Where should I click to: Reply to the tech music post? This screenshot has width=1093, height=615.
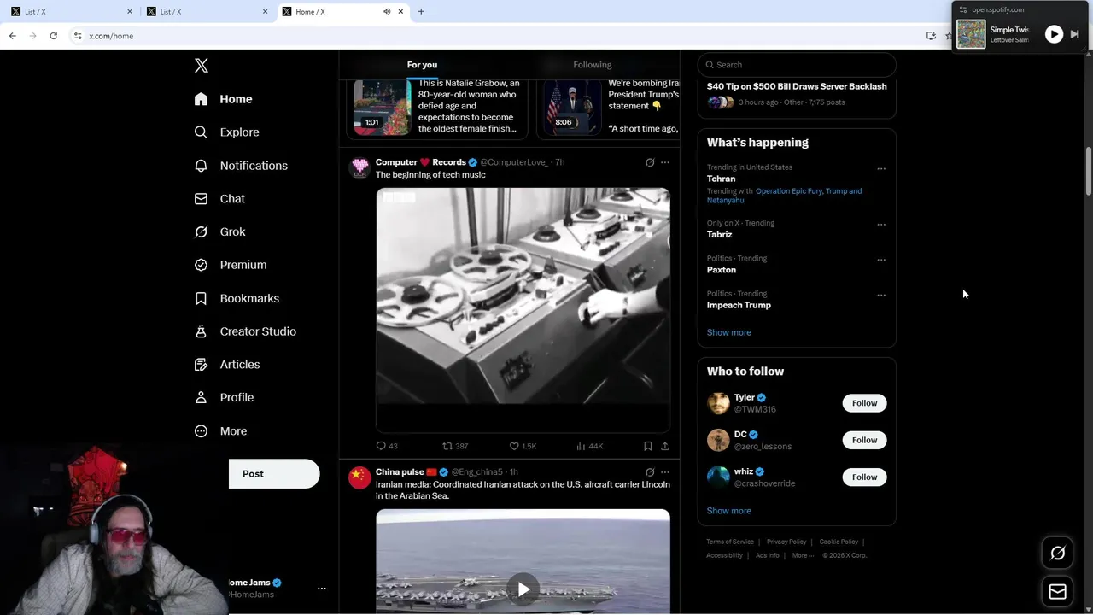point(387,446)
